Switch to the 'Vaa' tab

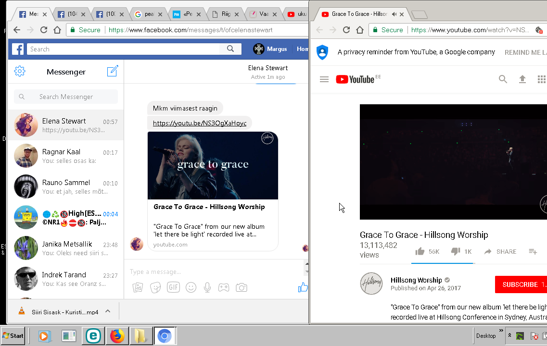(263, 14)
